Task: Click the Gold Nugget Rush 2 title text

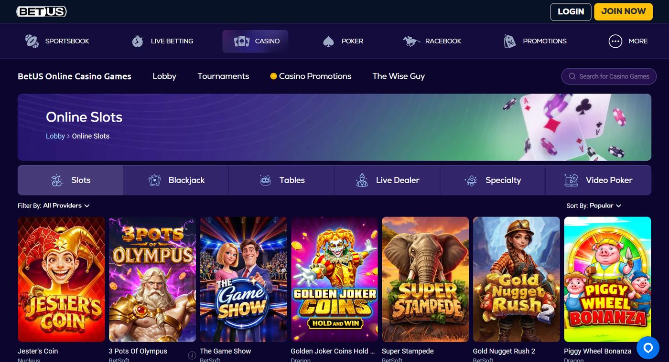Action: click(504, 351)
